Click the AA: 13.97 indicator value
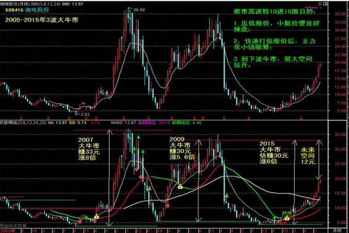 pyautogui.click(x=58, y=123)
